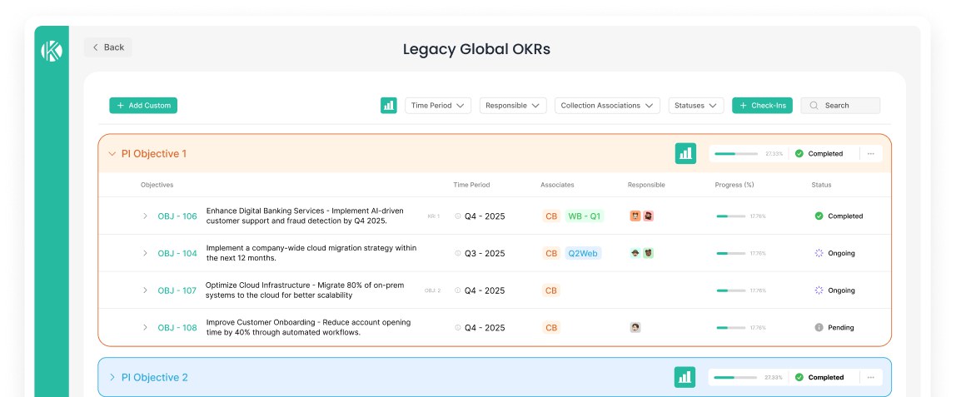Click the Objectives column header
The image size is (956, 397).
pyautogui.click(x=157, y=185)
